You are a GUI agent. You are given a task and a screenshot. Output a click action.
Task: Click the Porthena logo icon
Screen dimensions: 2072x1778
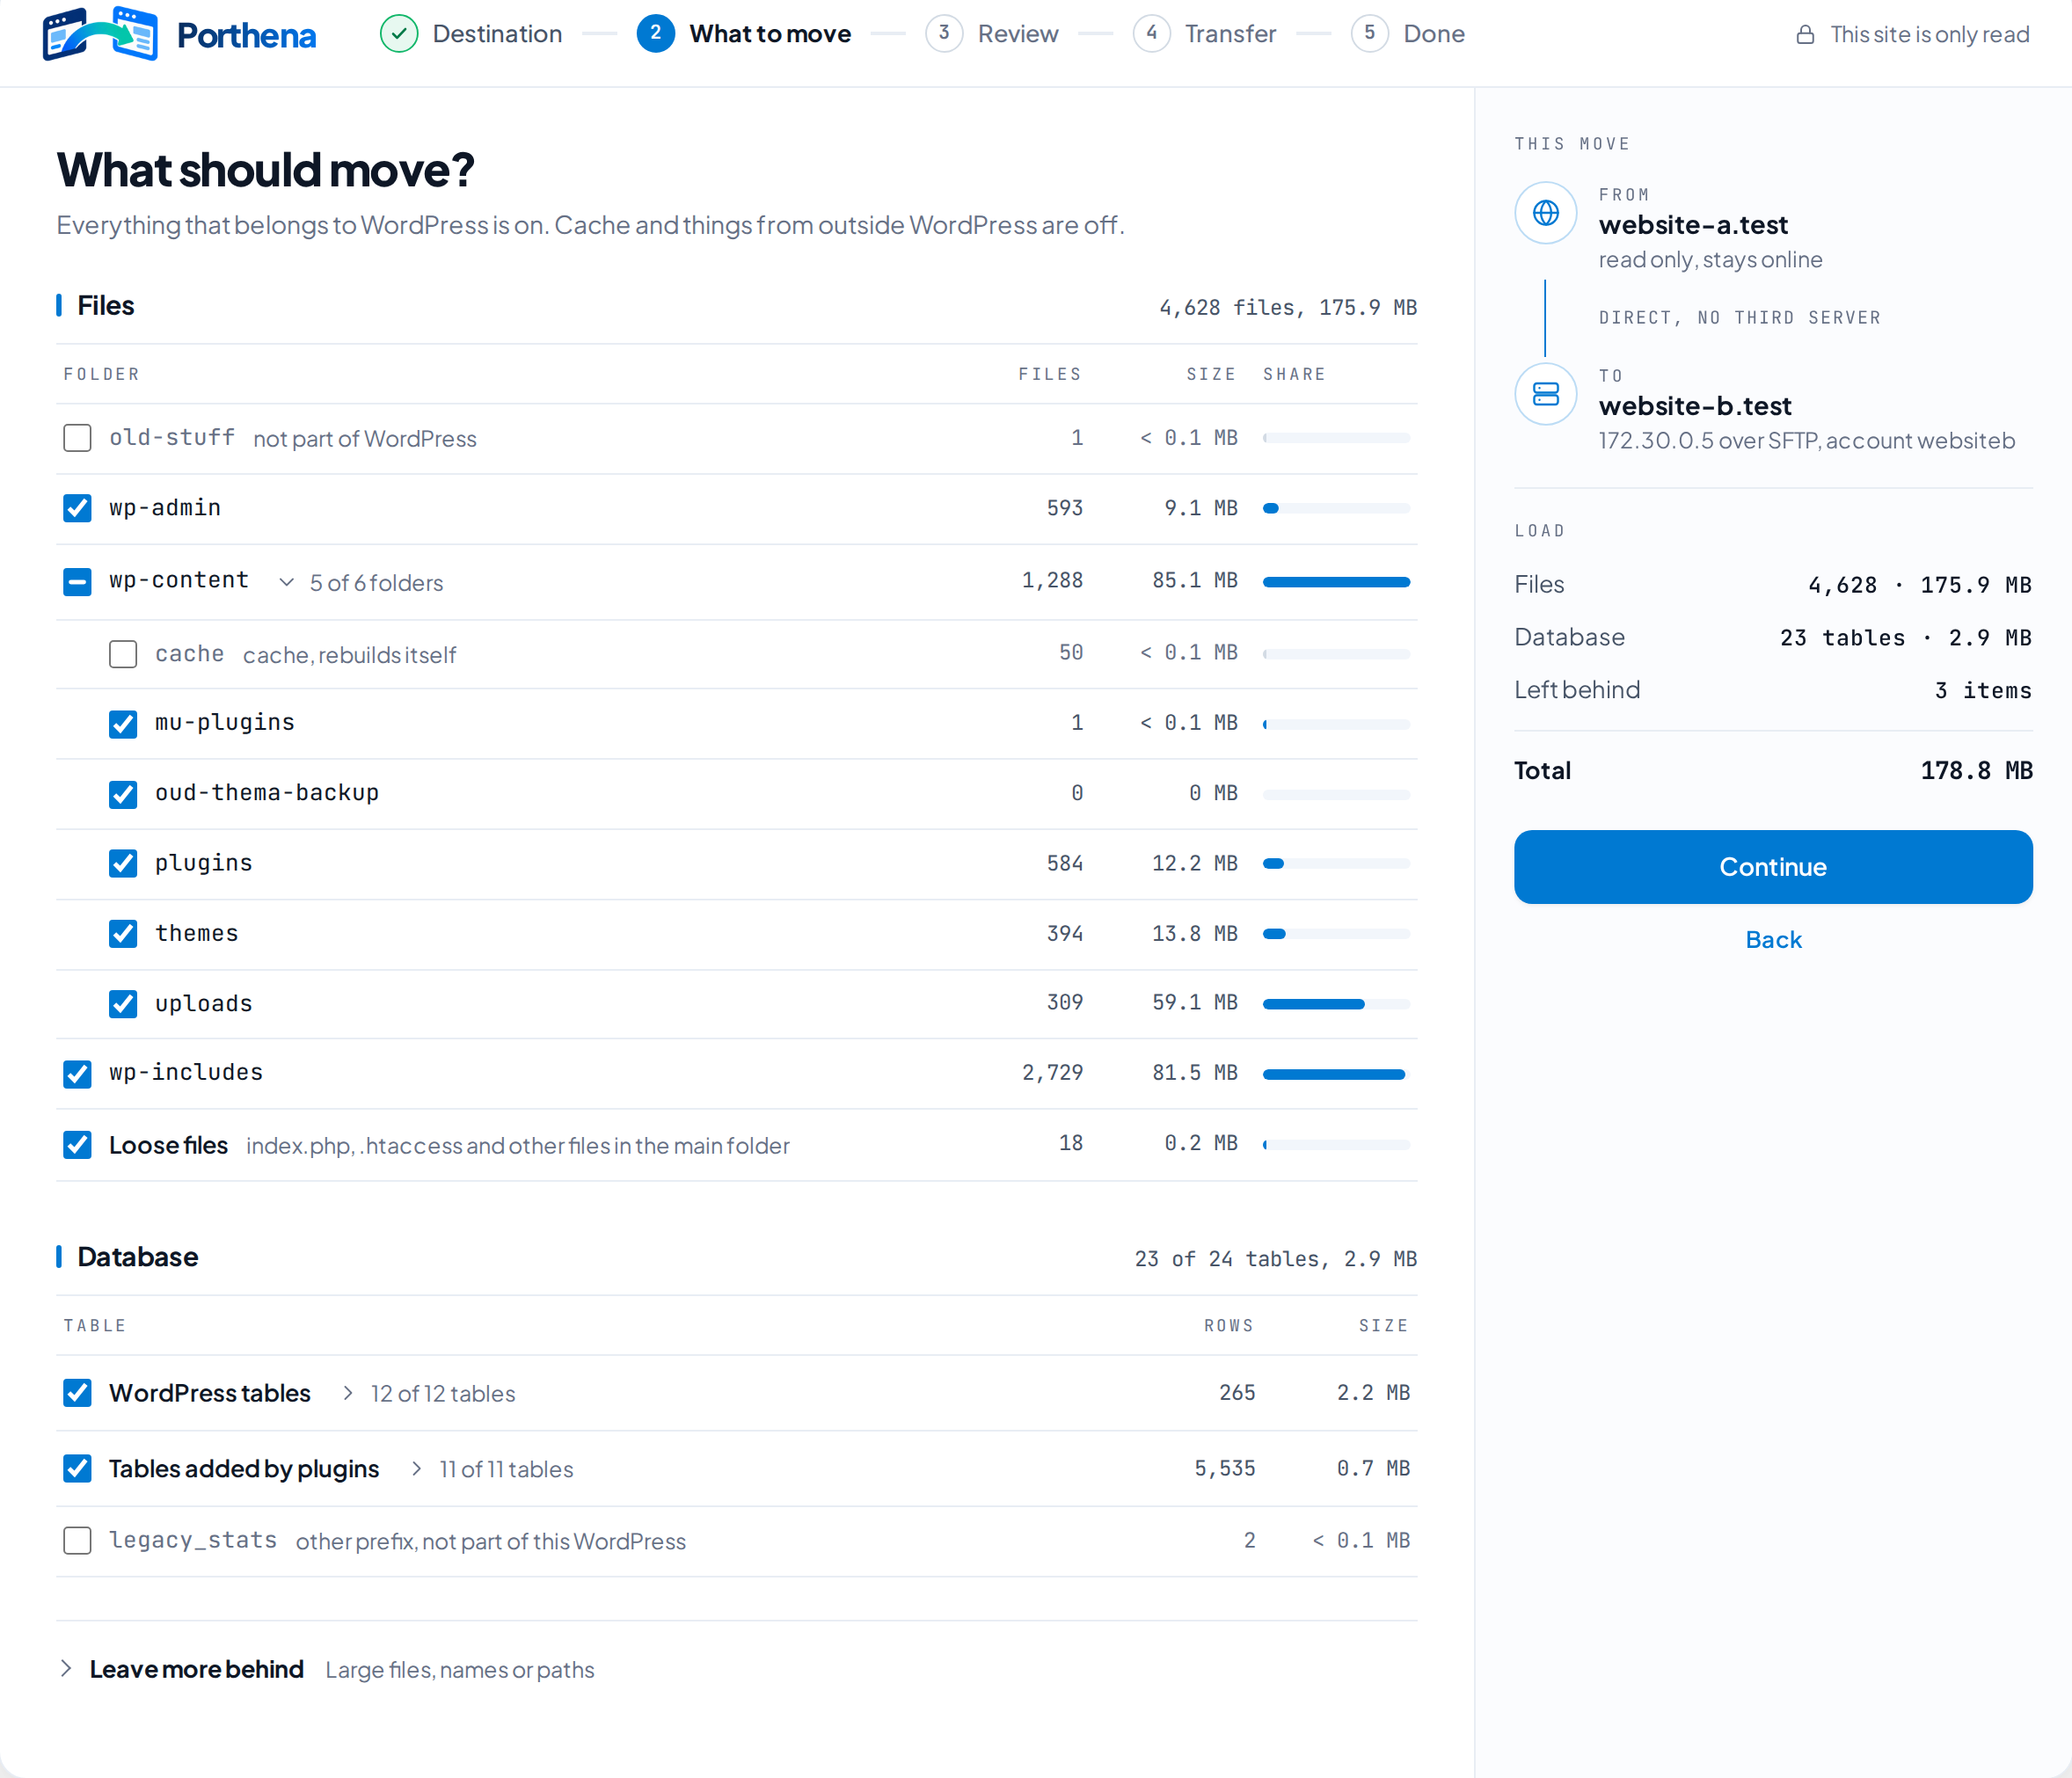100,34
